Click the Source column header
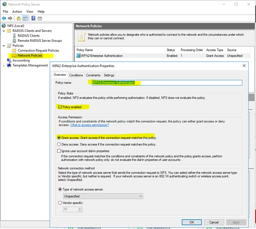 pos(238,50)
